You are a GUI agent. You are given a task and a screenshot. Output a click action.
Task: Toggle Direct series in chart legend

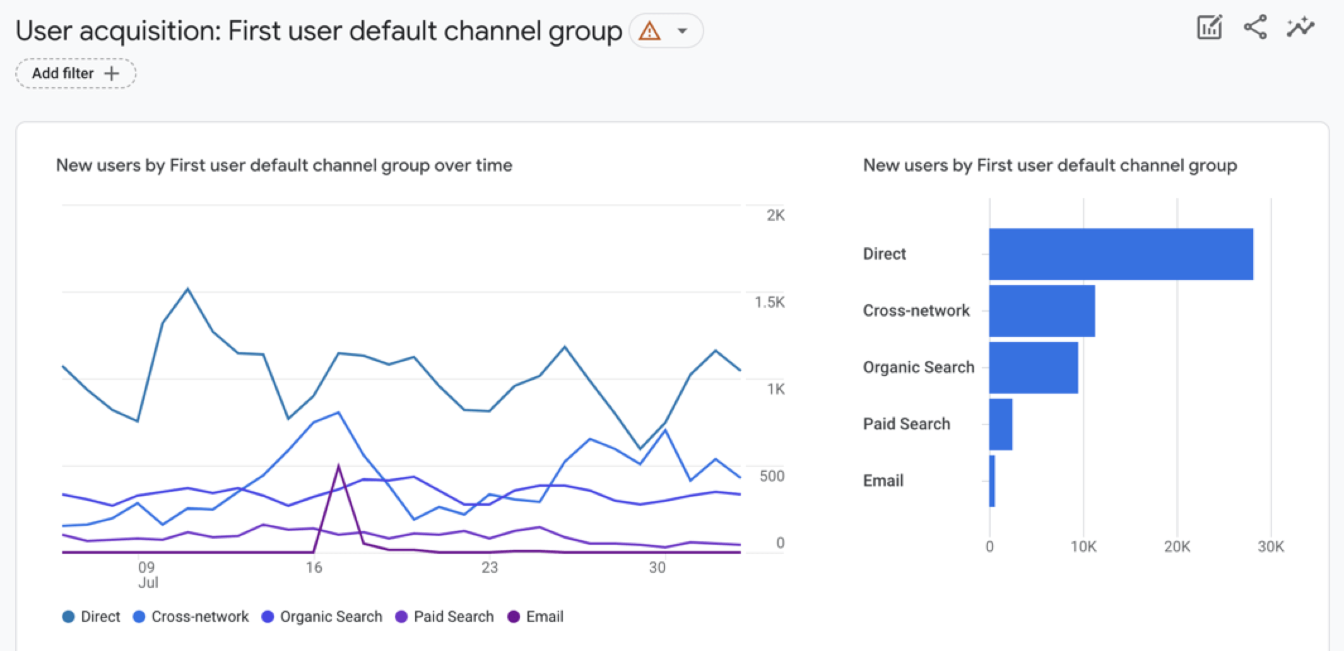pos(91,616)
